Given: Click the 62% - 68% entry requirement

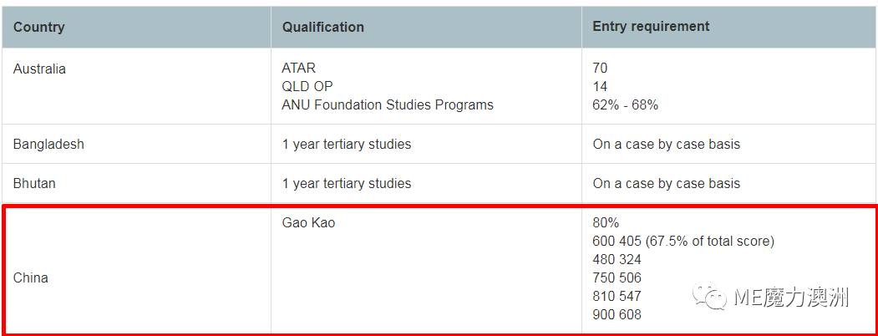Looking at the screenshot, I should 626,104.
